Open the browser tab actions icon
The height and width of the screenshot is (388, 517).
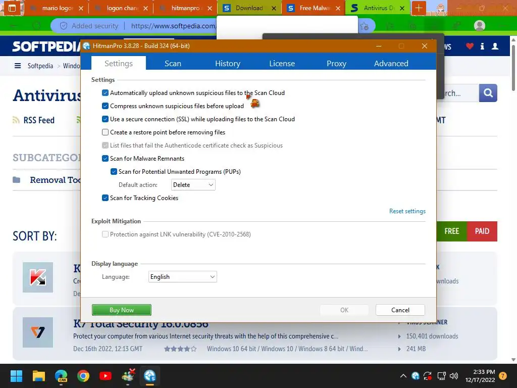(12, 8)
